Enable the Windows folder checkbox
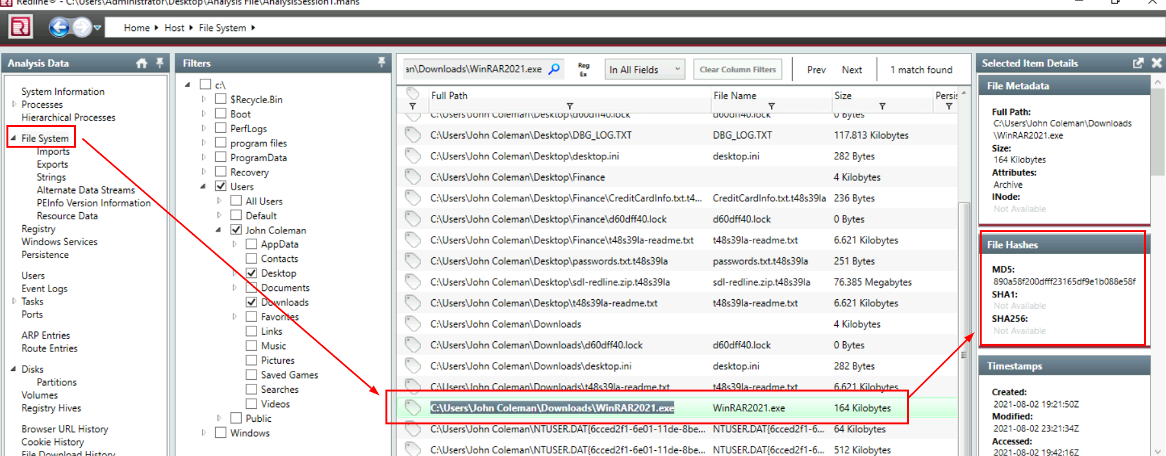This screenshot has width=1166, height=456. [221, 433]
